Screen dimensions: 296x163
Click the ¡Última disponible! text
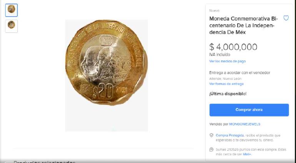point(228,94)
